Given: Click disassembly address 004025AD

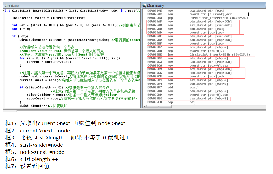Looking at the screenshot, I should (155, 33).
